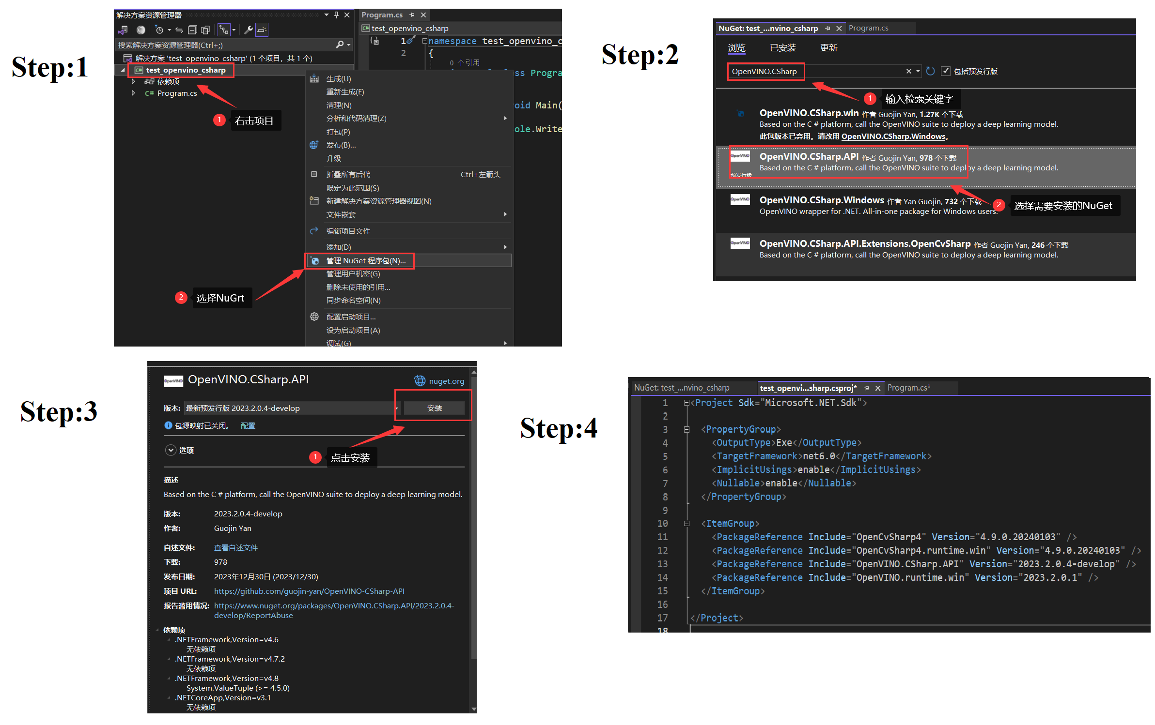
Task: Click the Properties wrench icon
Action: pos(249,30)
